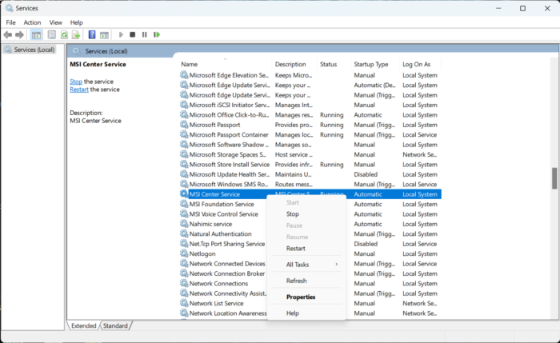
Task: Select the Microsoft Edge Elevation Service row
Action: point(310,75)
